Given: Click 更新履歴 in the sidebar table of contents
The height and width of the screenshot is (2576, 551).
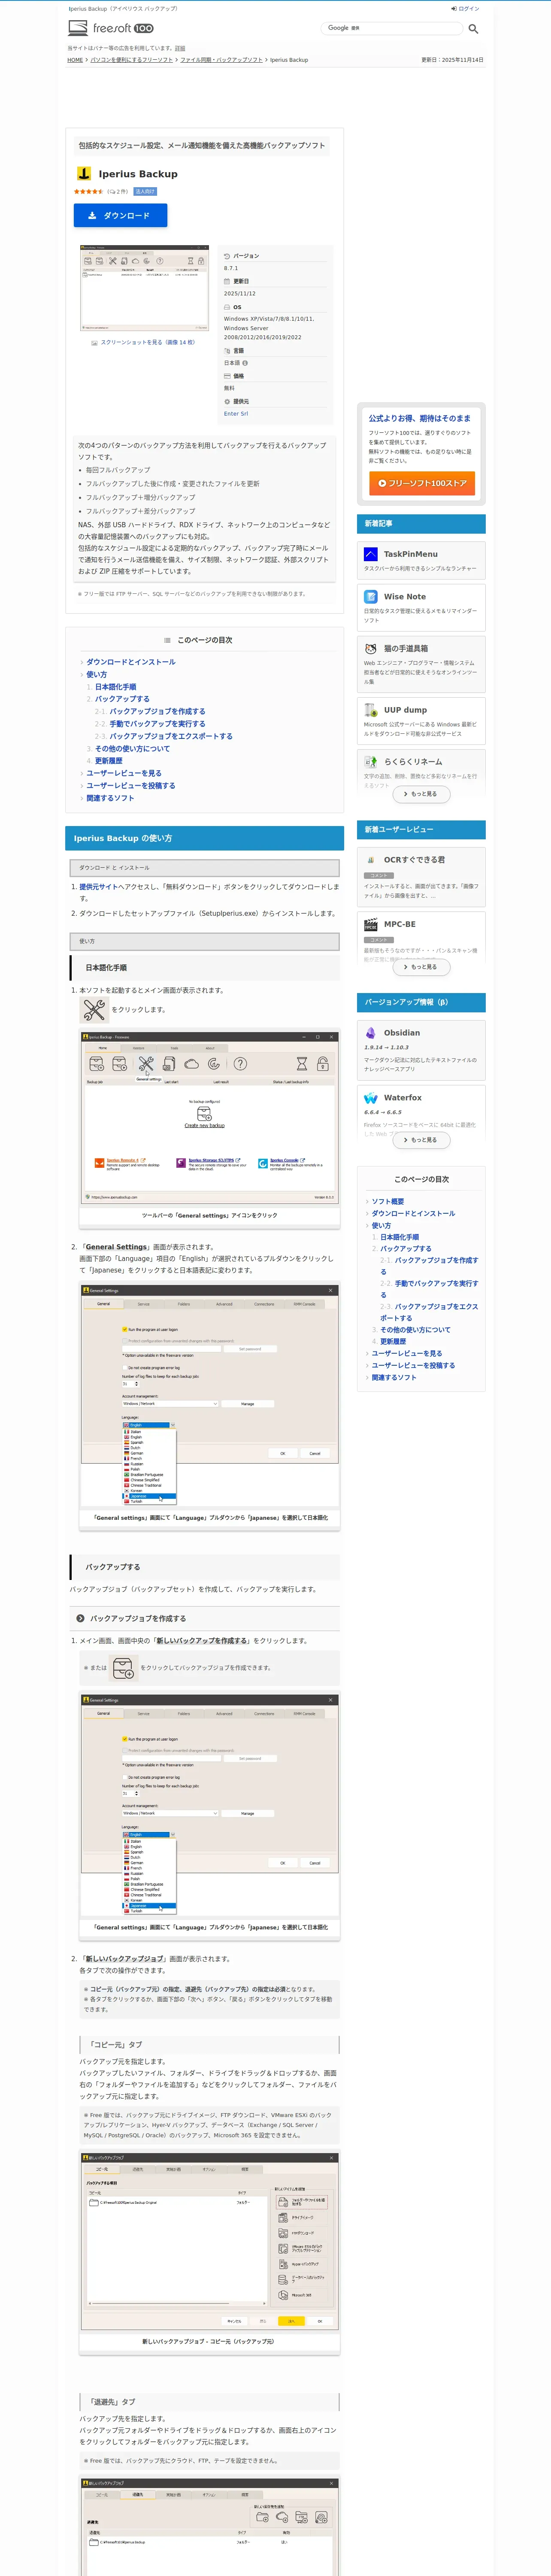Looking at the screenshot, I should coord(393,1342).
